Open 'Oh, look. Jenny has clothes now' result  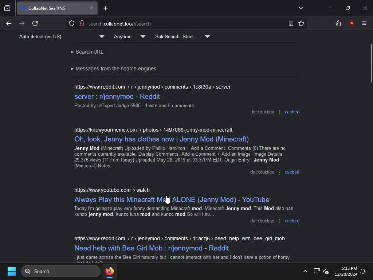pos(161,139)
